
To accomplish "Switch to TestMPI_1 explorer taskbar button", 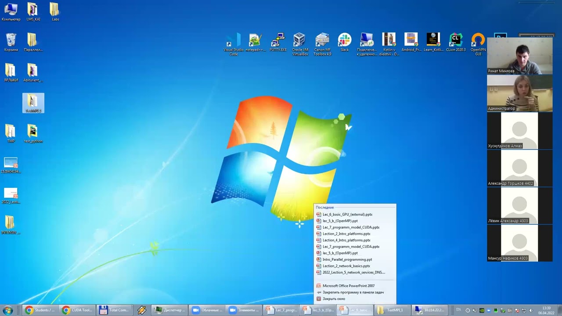I will point(392,310).
